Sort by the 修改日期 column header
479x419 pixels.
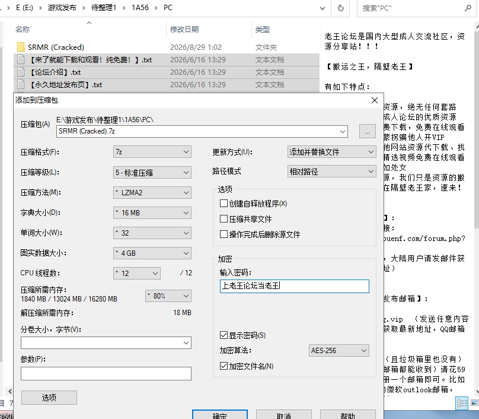(184, 29)
